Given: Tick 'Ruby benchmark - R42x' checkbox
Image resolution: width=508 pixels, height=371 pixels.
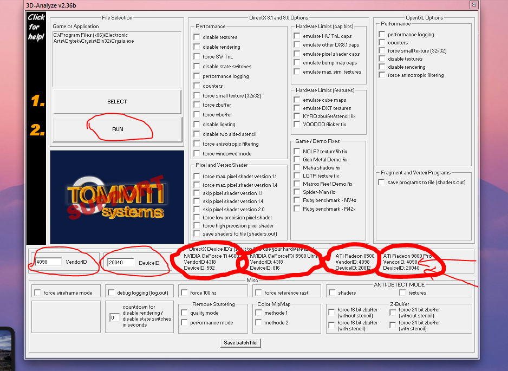Looking at the screenshot, I should [297, 209].
